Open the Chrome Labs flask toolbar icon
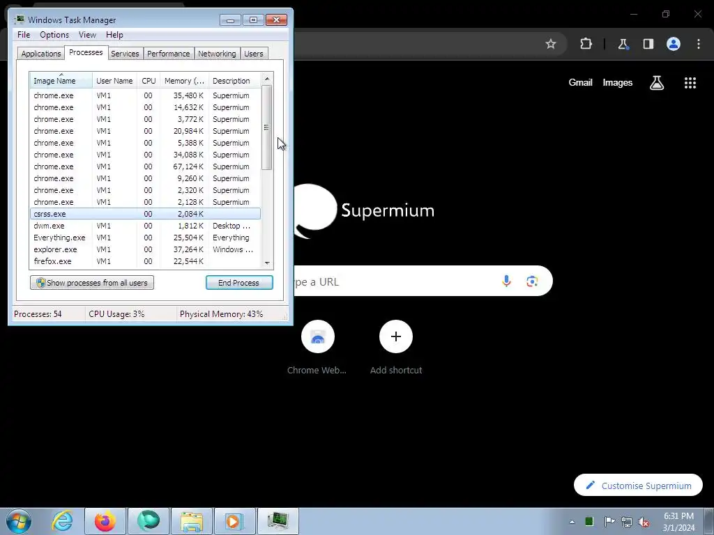714x535 pixels. 623,44
